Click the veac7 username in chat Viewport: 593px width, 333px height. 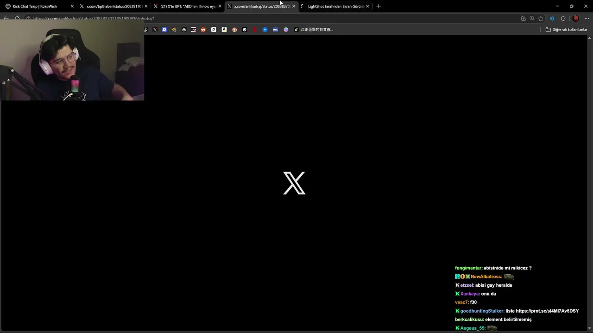pyautogui.click(x=462, y=302)
